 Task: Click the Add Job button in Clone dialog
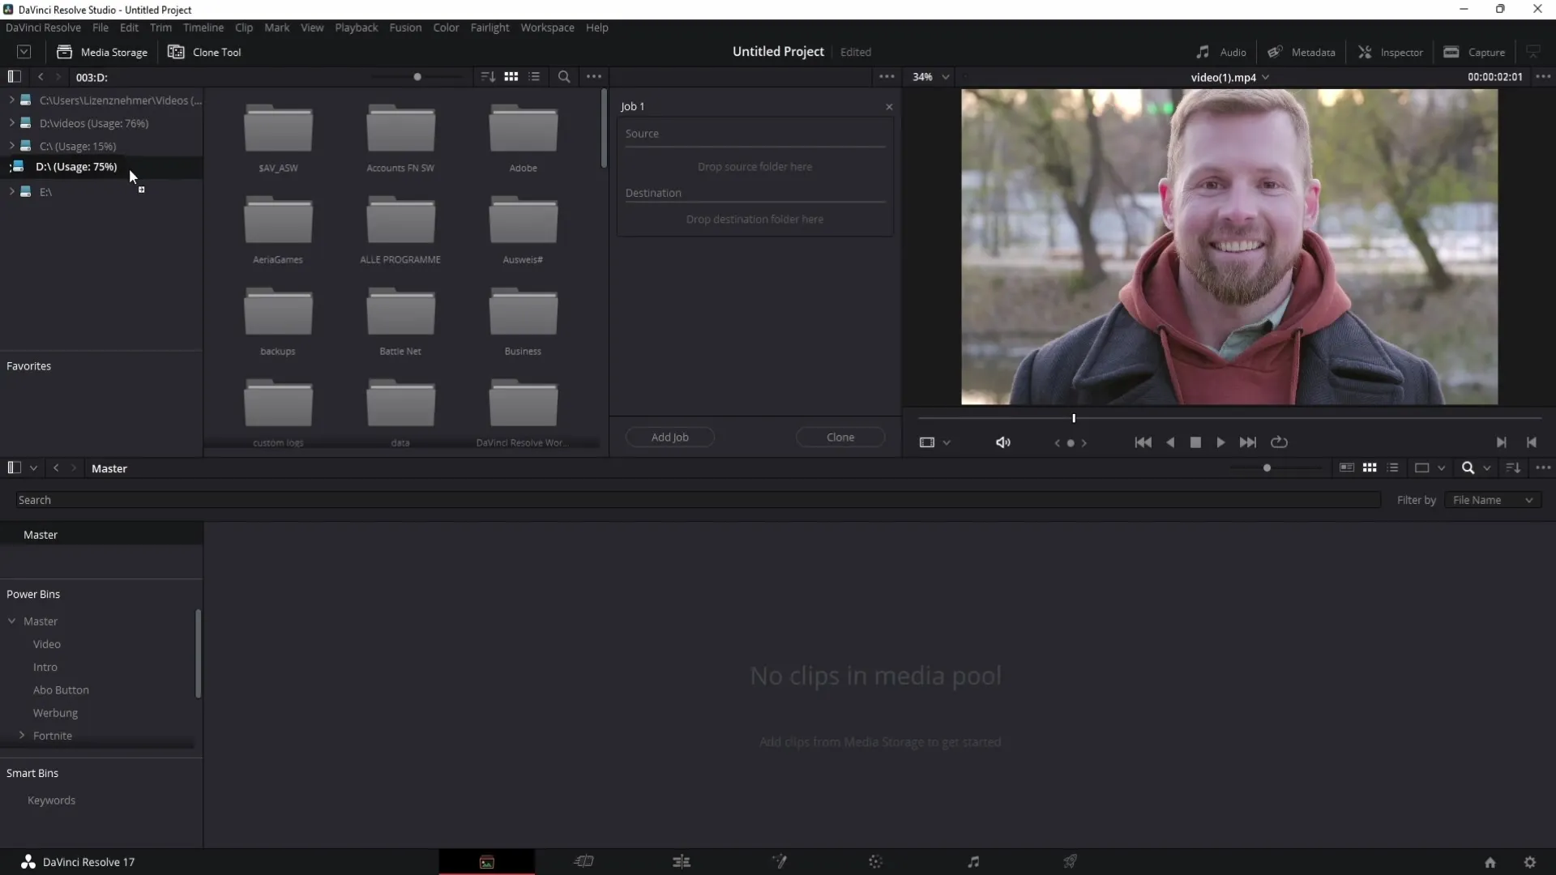[669, 436]
